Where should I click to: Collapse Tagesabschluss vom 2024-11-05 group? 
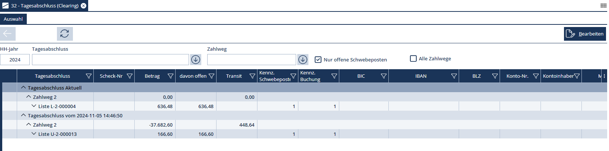pos(23,115)
